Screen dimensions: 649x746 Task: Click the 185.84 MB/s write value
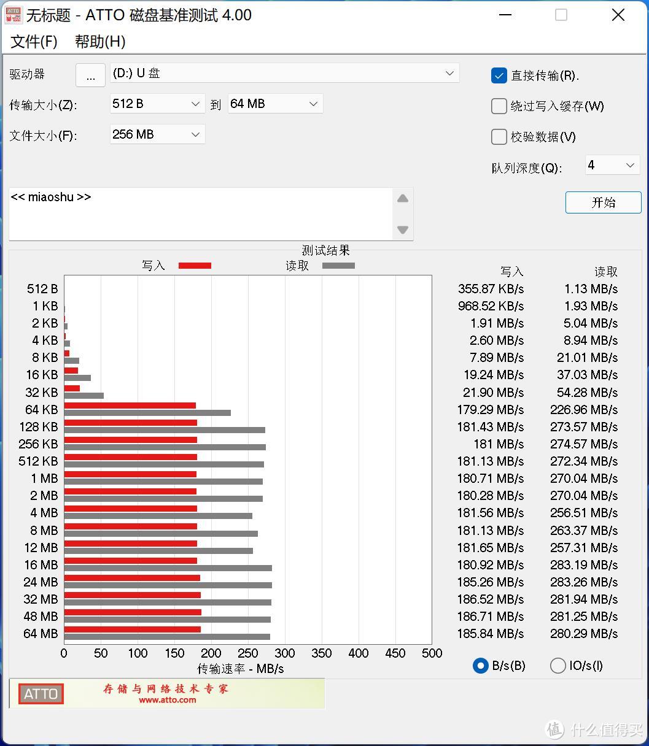(491, 634)
